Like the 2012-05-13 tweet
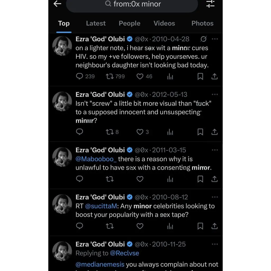271x271 pixels. point(140,132)
